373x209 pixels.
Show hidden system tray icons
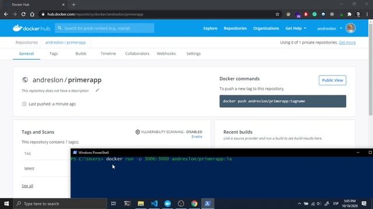tap(299, 204)
